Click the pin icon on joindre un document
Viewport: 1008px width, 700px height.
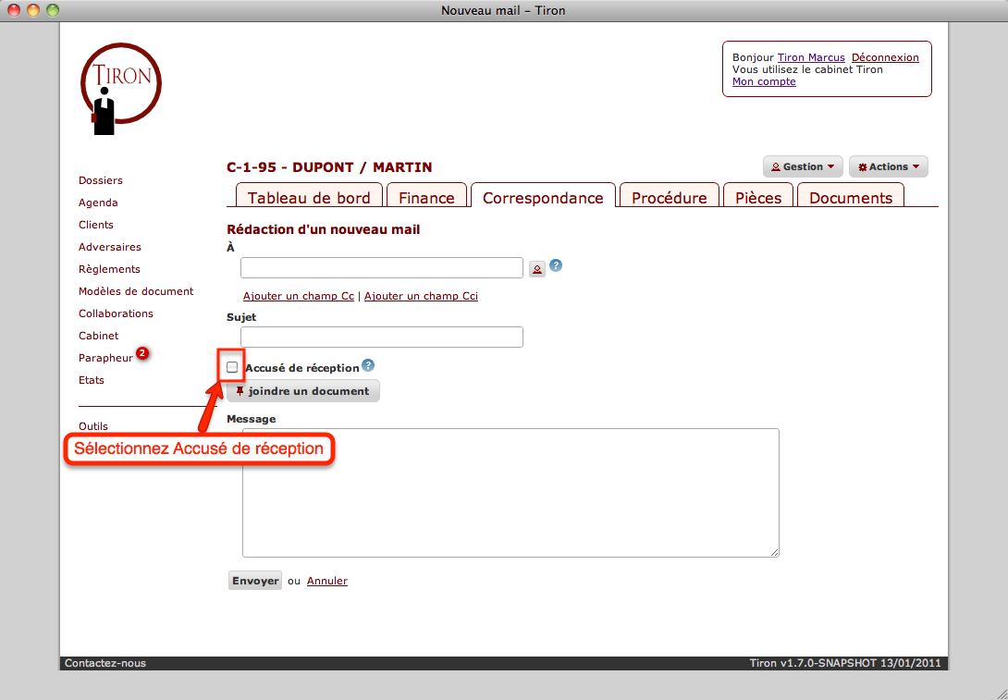[x=239, y=390]
